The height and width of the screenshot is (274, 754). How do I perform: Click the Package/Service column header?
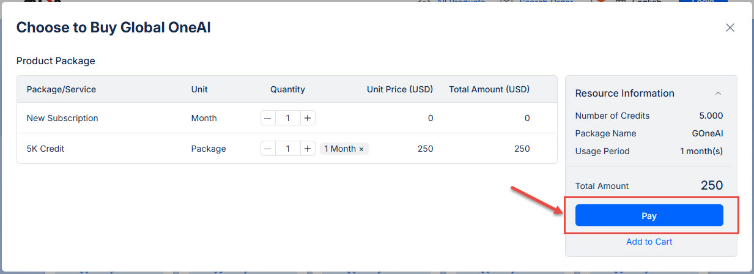(x=61, y=89)
